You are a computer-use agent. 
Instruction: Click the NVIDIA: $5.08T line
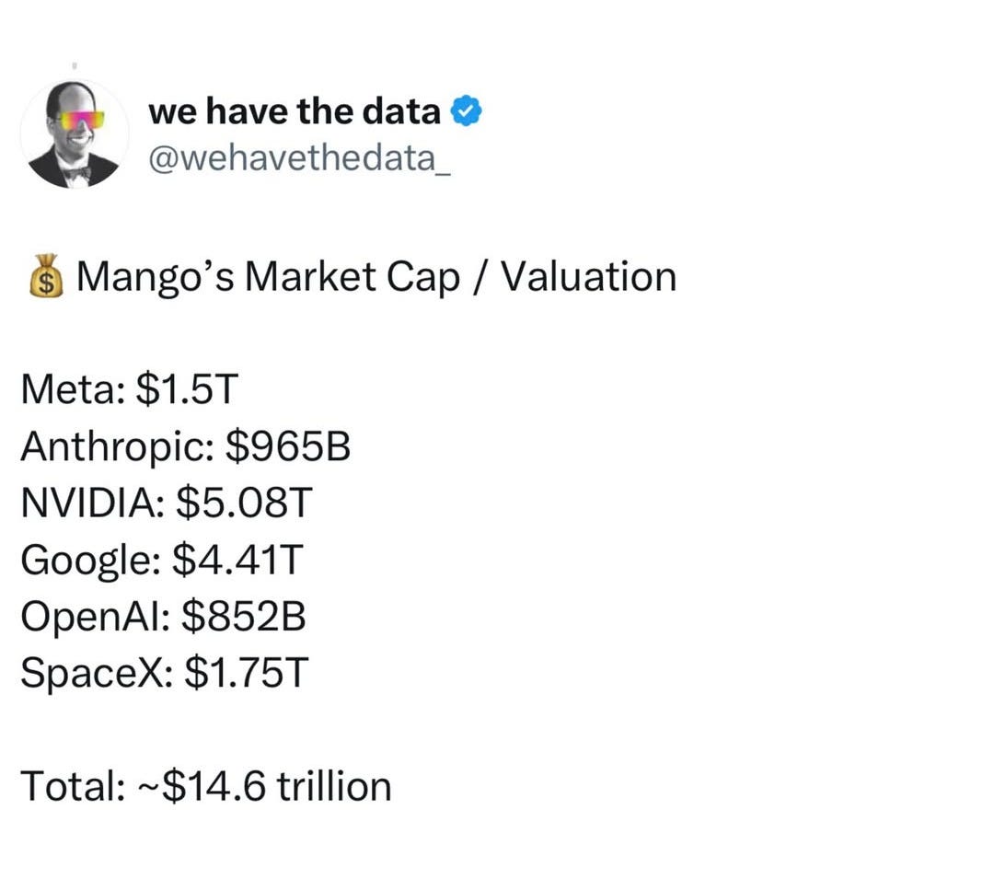tap(167, 503)
